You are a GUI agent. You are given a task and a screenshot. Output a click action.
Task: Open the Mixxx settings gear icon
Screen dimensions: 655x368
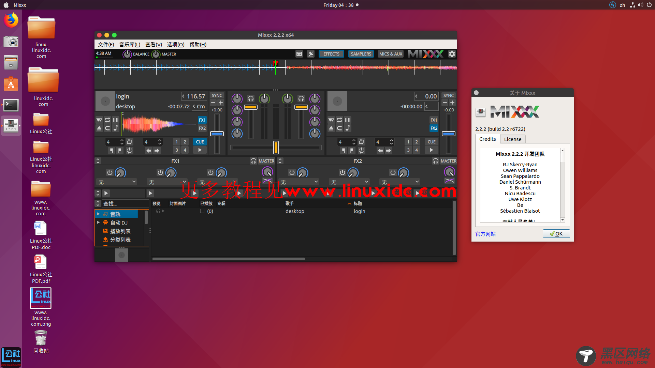452,54
